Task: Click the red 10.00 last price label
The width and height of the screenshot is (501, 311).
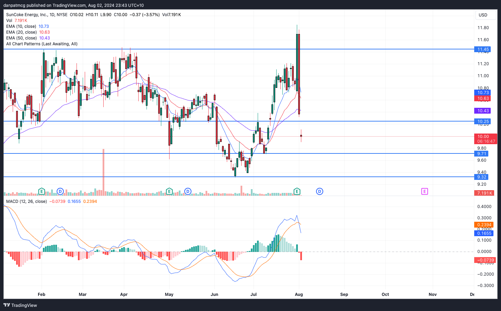Action: point(486,139)
